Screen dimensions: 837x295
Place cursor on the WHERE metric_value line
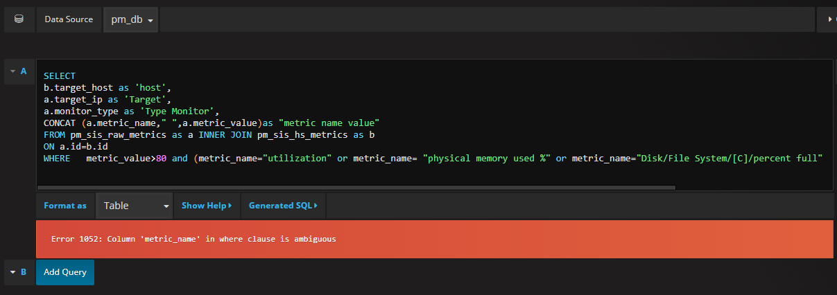(277, 159)
